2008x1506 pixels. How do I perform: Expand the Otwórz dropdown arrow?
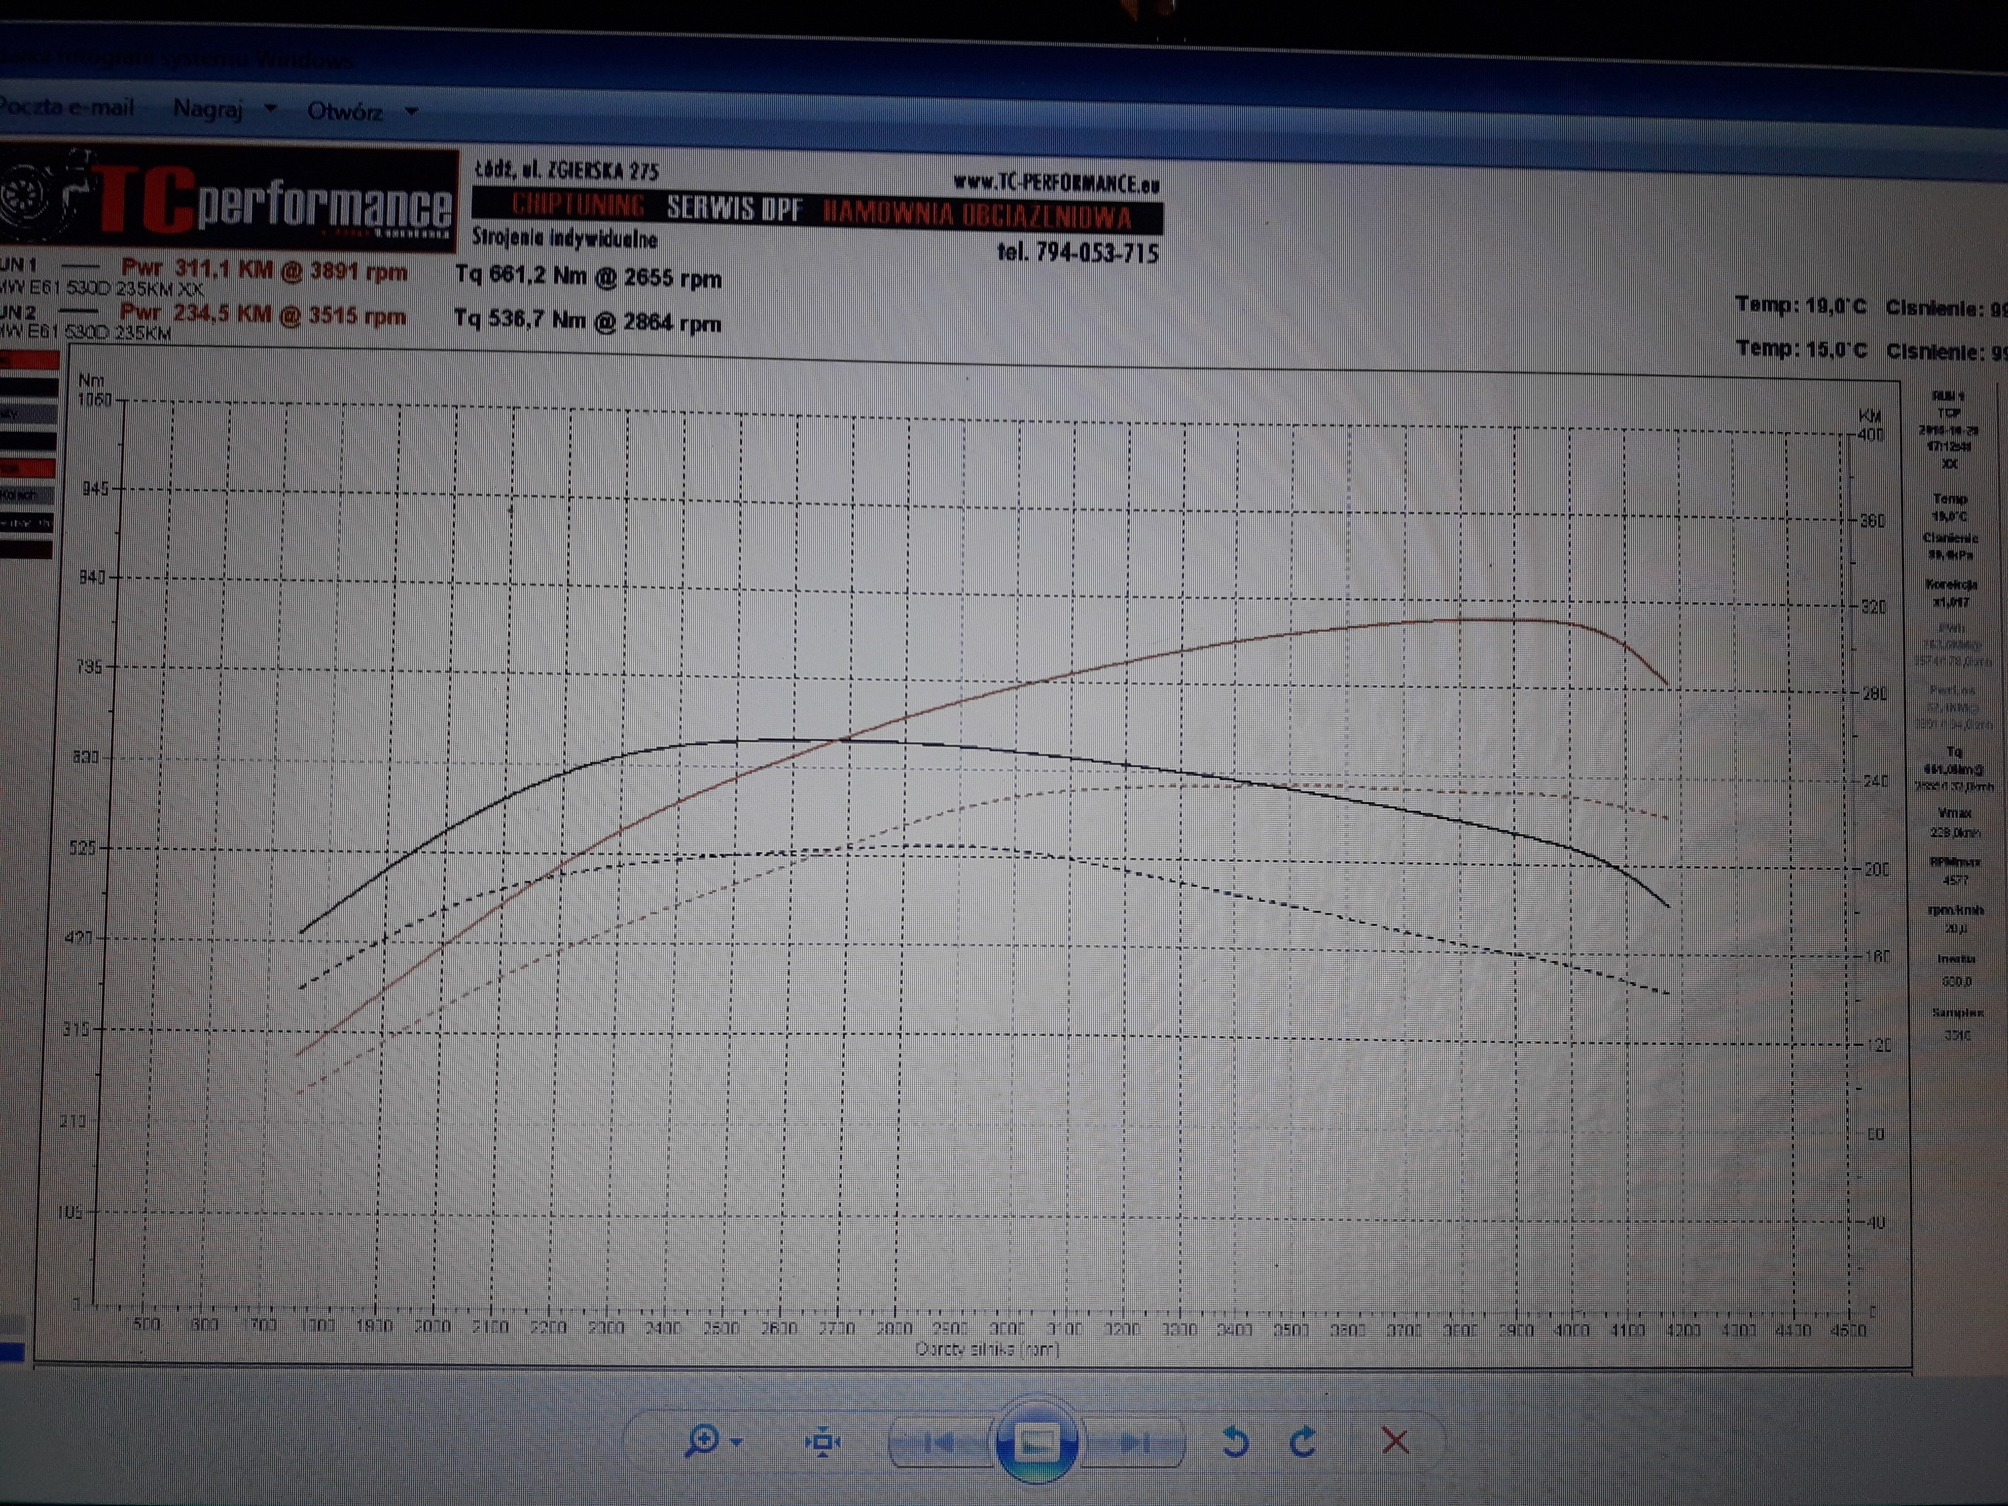tap(411, 112)
